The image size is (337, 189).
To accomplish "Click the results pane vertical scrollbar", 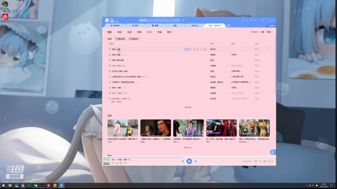I will (275, 65).
